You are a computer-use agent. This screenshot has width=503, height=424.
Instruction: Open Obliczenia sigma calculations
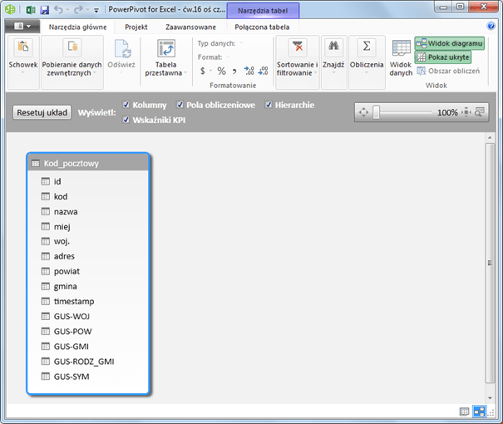coord(366,48)
